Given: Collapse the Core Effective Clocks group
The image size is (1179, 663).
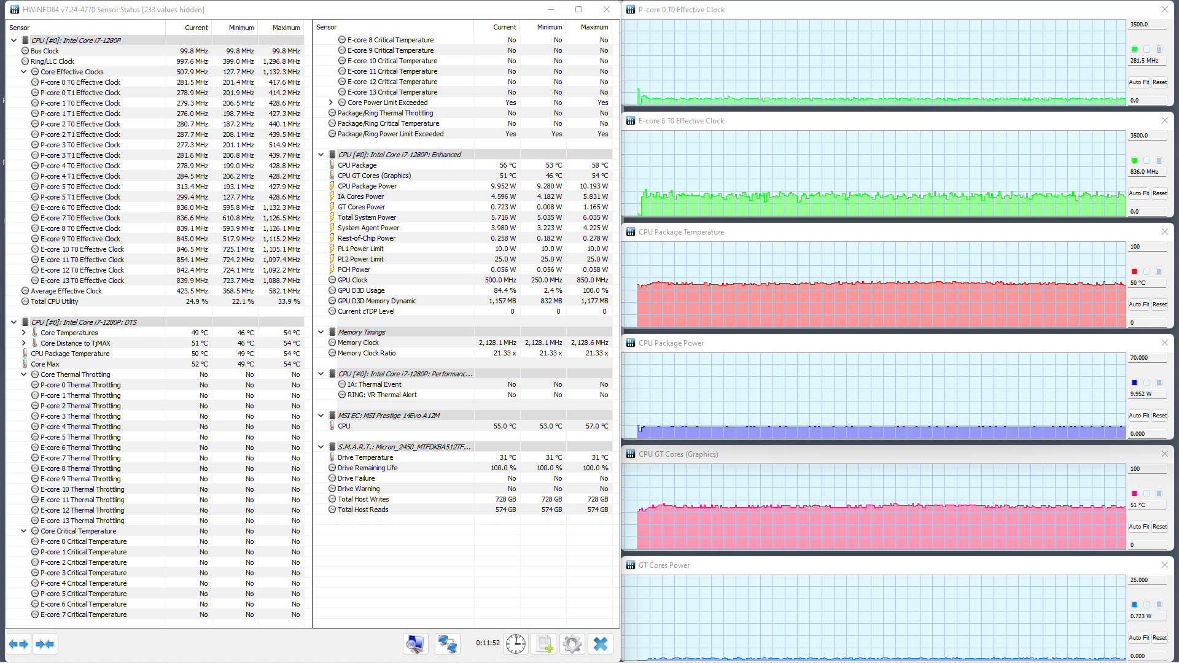Looking at the screenshot, I should pyautogui.click(x=24, y=72).
